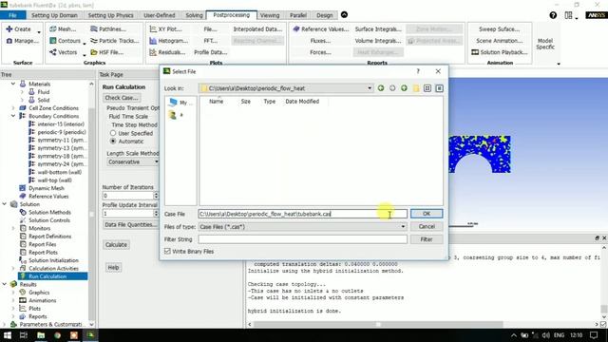Switch to Setting Up Domain tab

54,15
